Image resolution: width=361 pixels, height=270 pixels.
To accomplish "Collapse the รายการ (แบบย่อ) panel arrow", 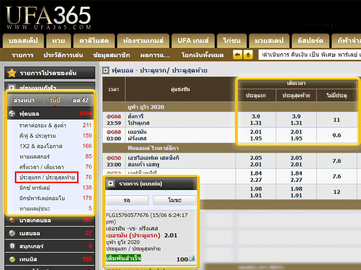I will pyautogui.click(x=111, y=184).
